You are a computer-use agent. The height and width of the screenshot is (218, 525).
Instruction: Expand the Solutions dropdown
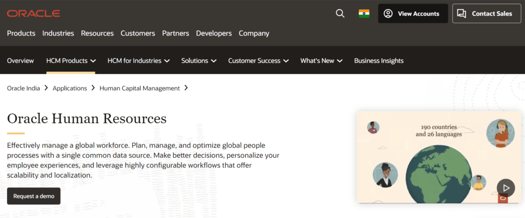199,61
